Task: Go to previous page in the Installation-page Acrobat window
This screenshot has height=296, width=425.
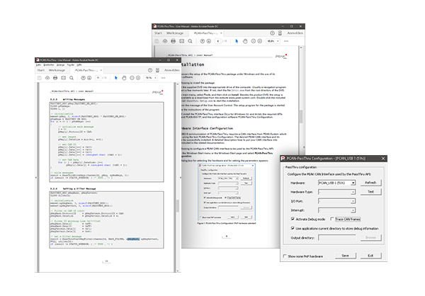Action: click(x=202, y=41)
